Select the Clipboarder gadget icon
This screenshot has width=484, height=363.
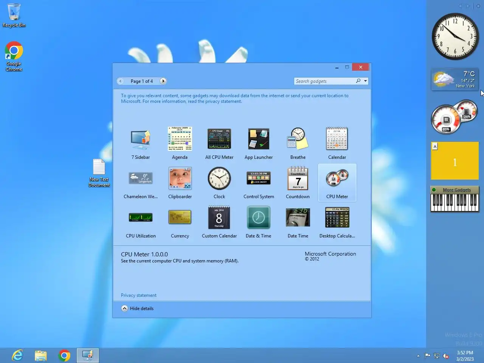point(180,178)
